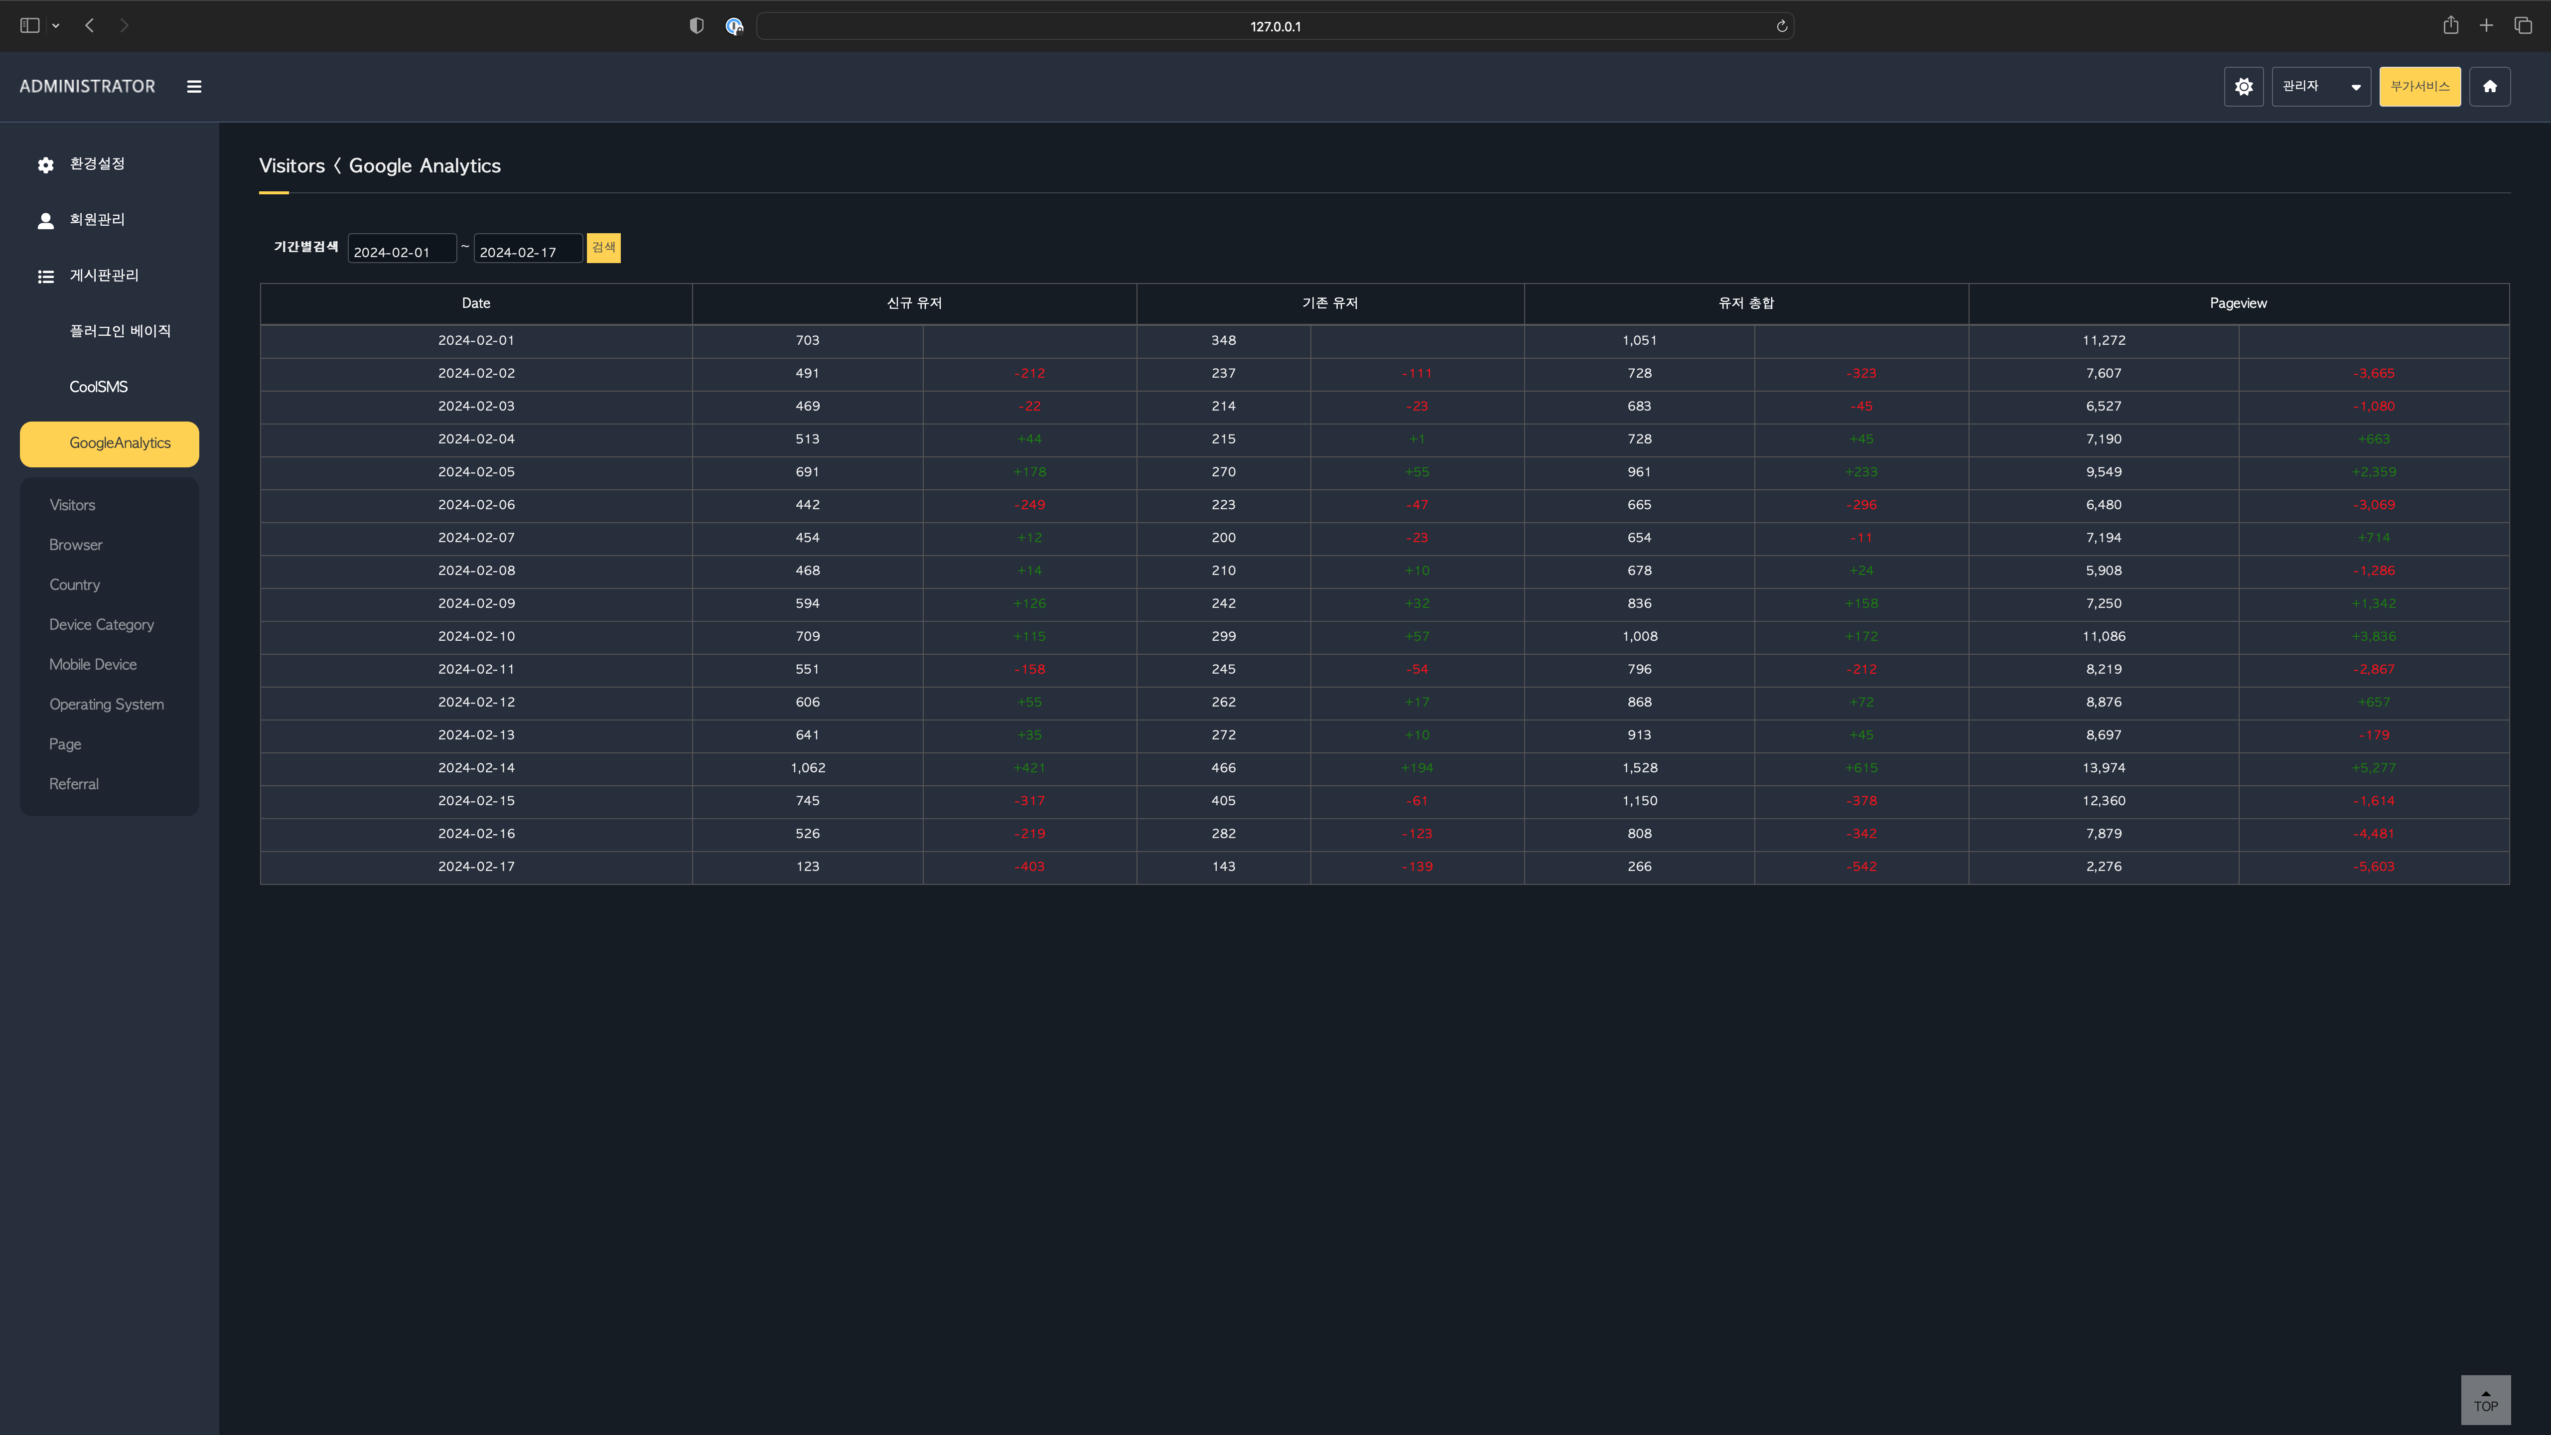Open the 관리자 dropdown
Viewport: 2551px width, 1435px height.
pyautogui.click(x=2320, y=87)
